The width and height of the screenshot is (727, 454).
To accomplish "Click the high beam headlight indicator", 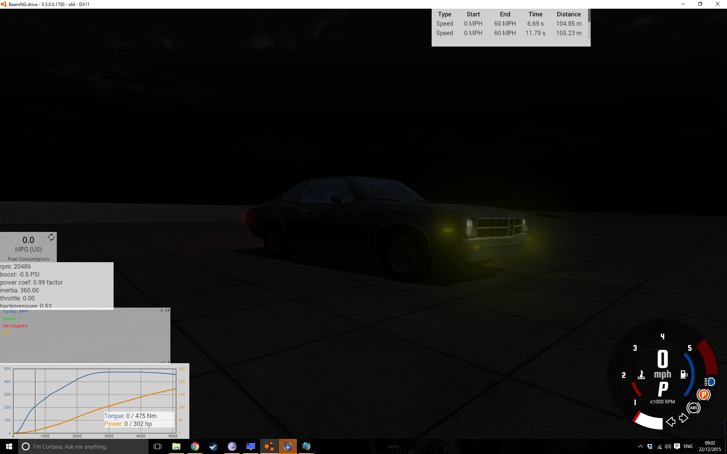I will [710, 382].
